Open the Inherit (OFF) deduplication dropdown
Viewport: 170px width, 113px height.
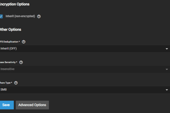pos(85,49)
